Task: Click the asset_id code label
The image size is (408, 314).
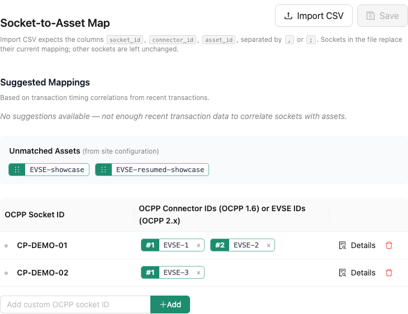Action: [219, 40]
